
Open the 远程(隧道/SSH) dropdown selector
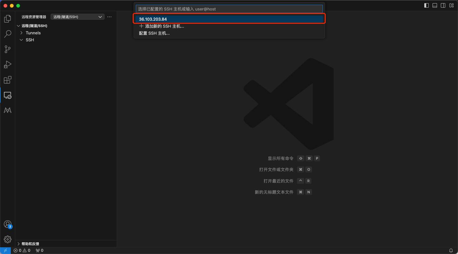pyautogui.click(x=77, y=17)
